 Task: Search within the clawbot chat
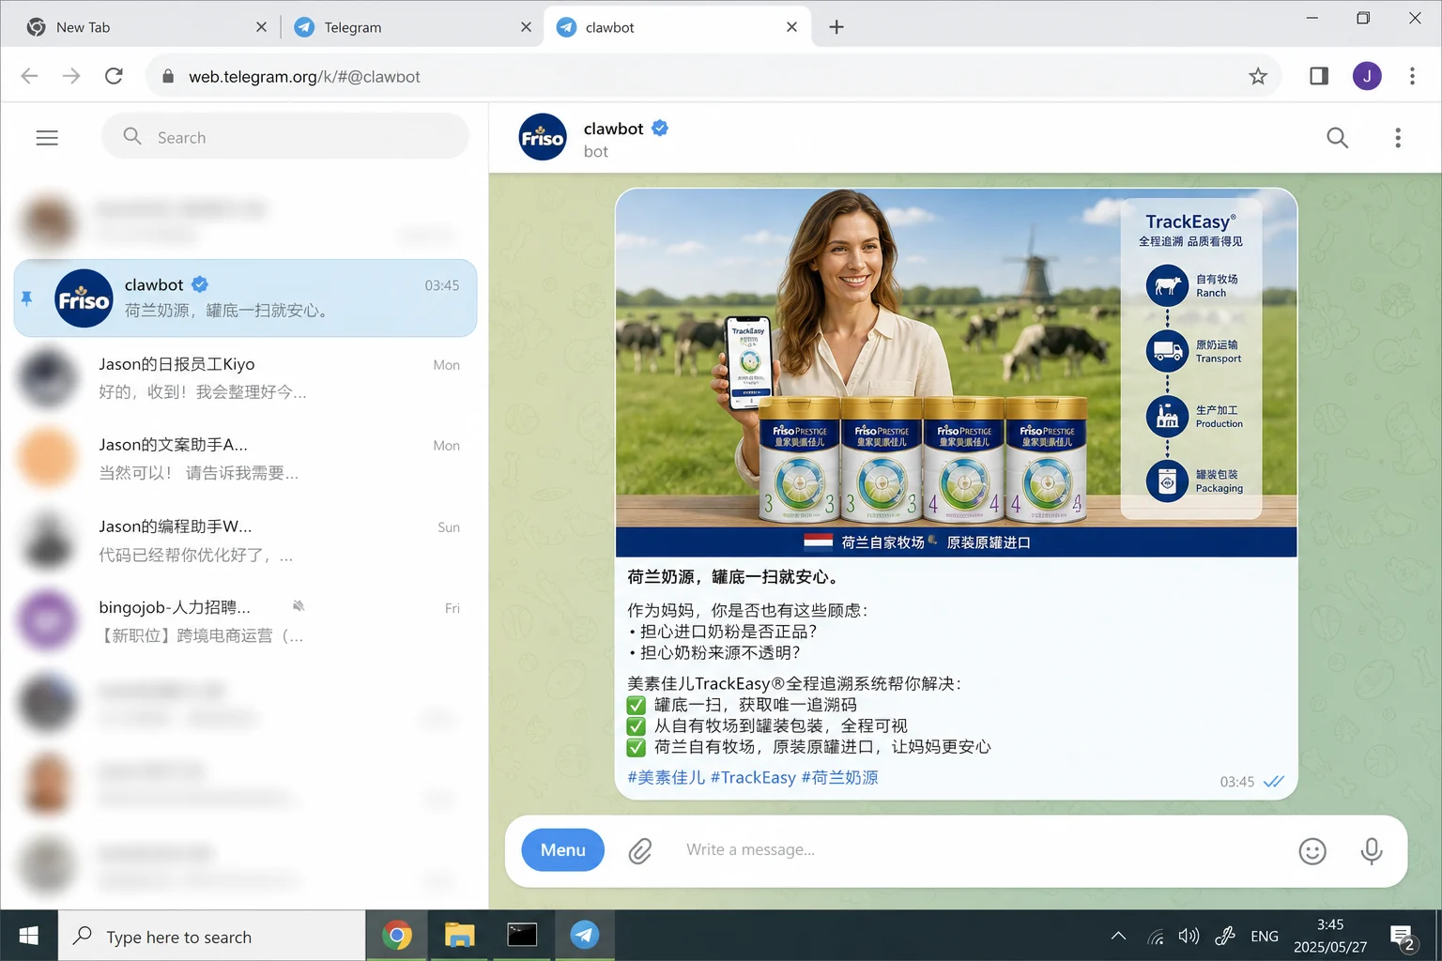(1337, 138)
